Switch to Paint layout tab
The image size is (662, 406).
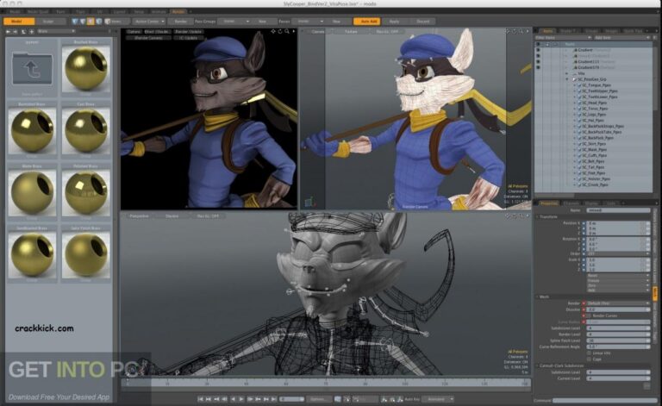(60, 11)
